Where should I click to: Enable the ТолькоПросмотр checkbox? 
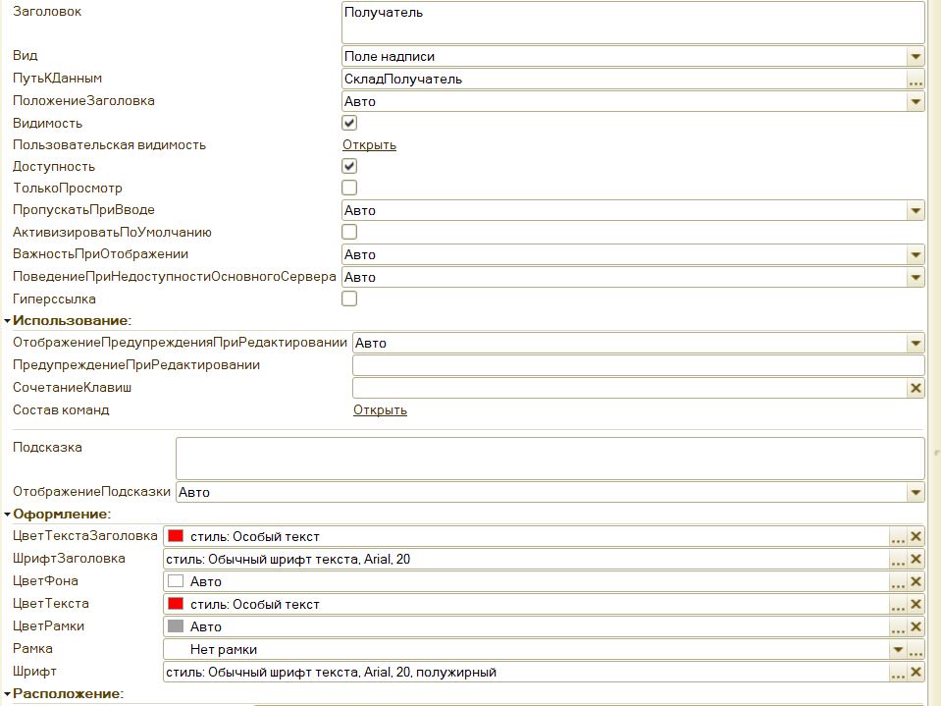(x=349, y=188)
